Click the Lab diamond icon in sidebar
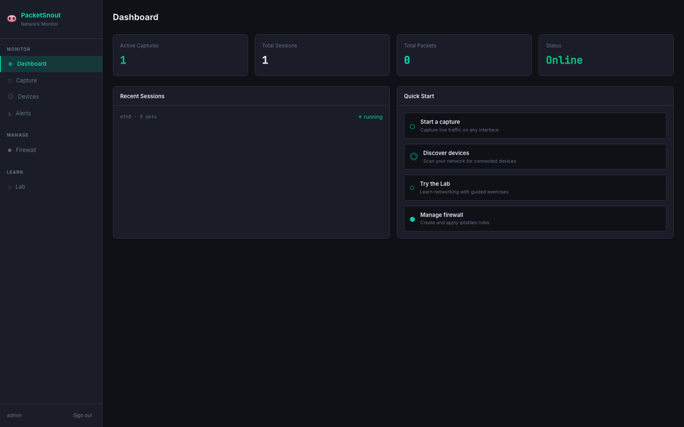 point(9,187)
